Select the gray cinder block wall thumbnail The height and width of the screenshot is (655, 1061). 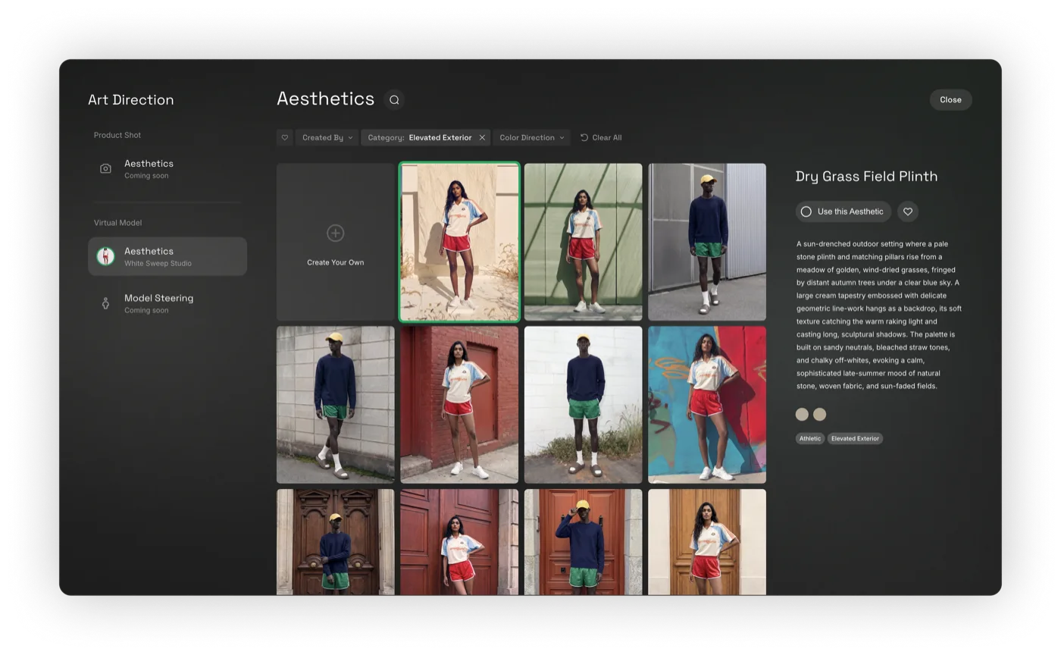coord(336,405)
